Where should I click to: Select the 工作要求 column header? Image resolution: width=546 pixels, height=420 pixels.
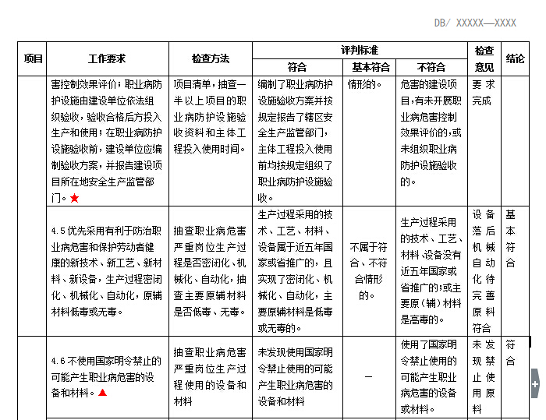(x=107, y=58)
